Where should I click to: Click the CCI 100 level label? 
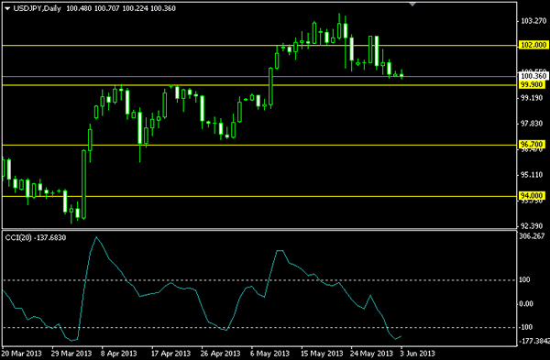tap(524, 279)
